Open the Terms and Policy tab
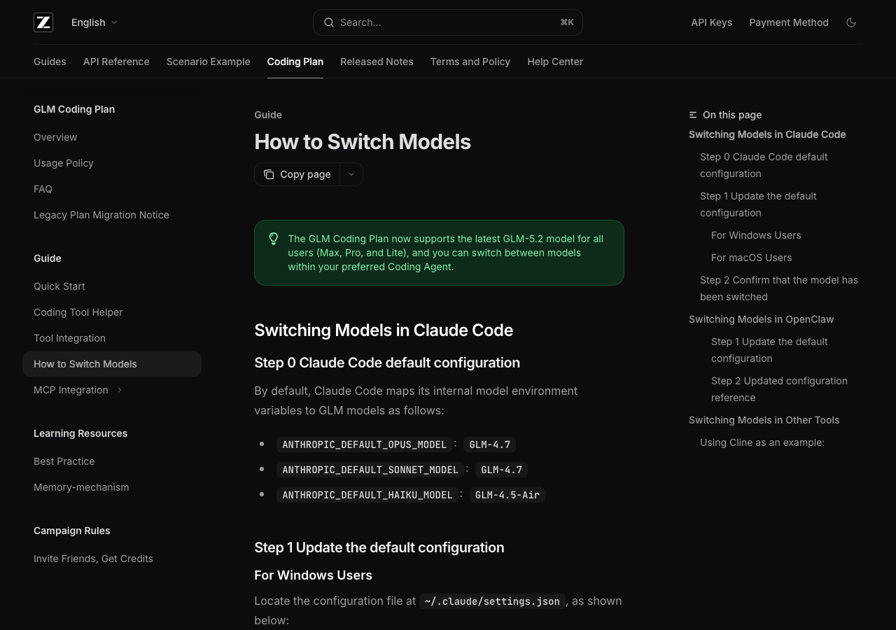 470,62
